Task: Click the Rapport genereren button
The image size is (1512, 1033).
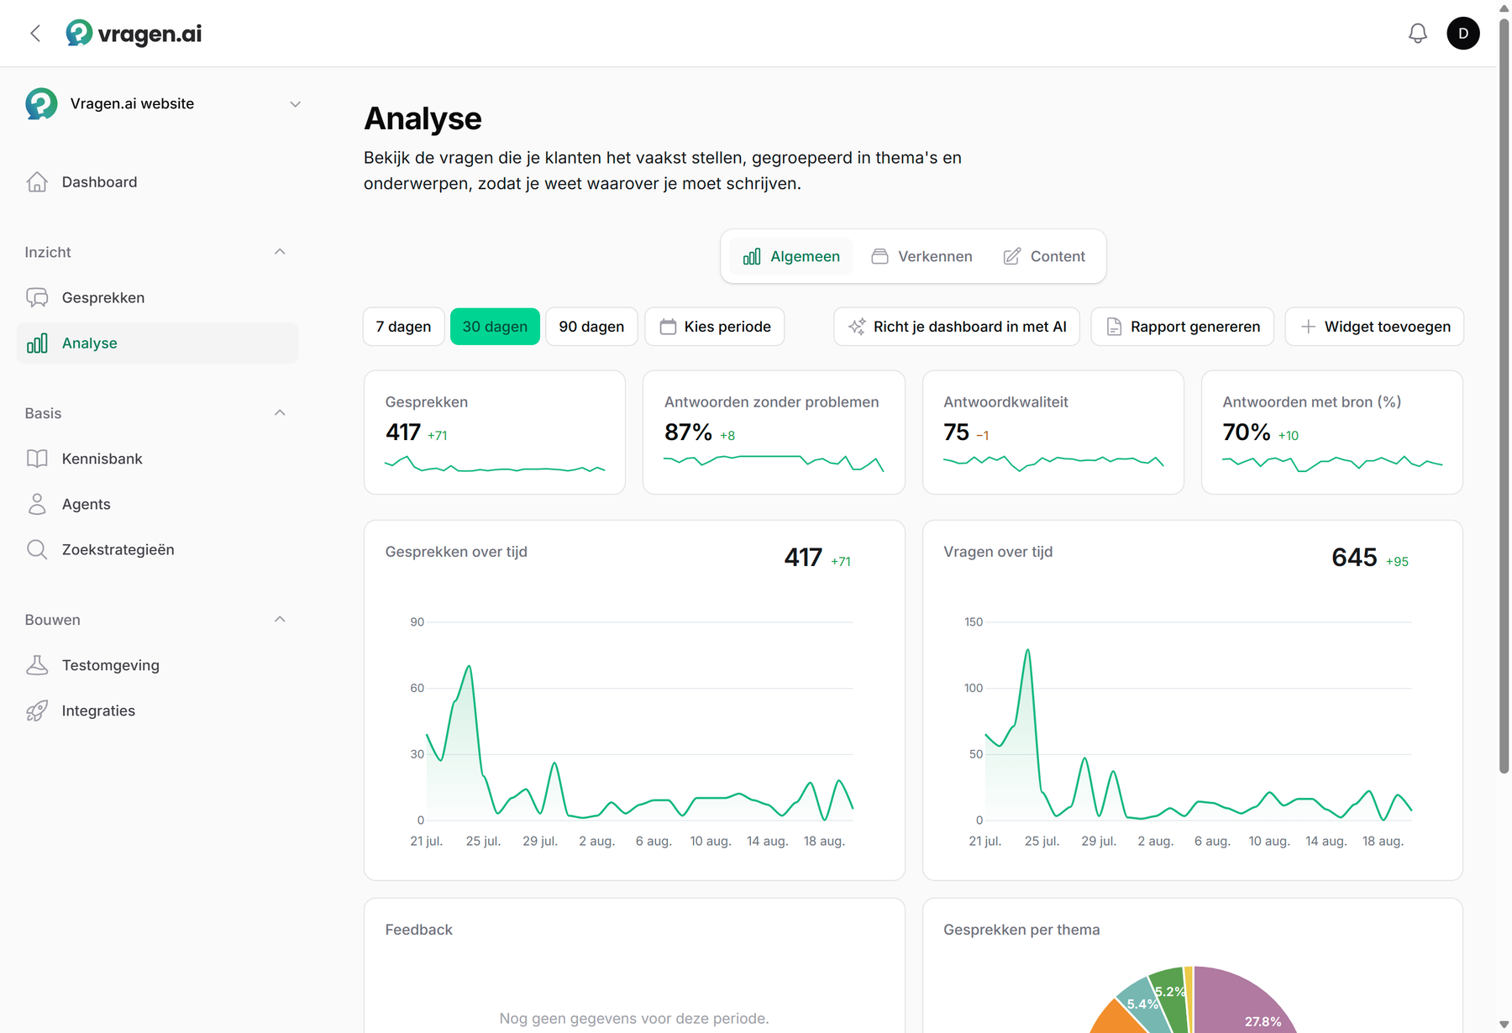Action: pos(1183,327)
